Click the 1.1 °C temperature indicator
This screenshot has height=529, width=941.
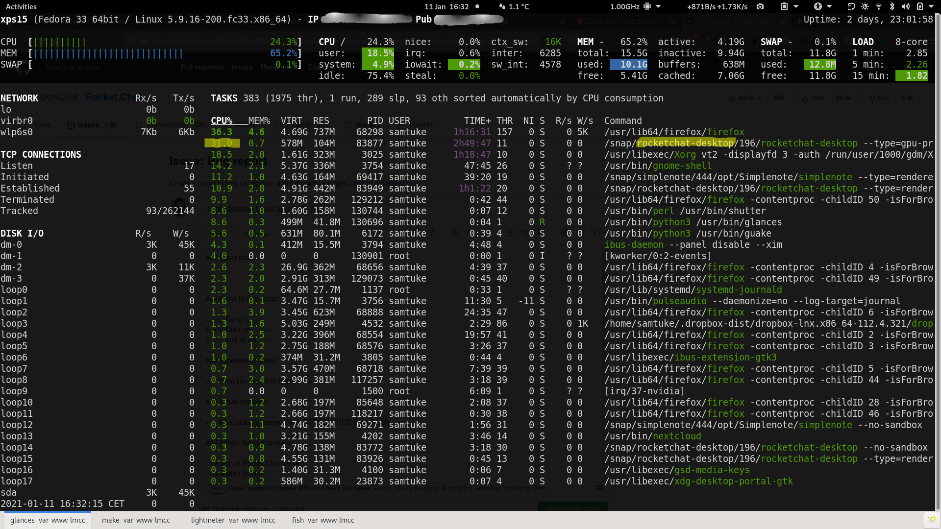click(x=514, y=6)
